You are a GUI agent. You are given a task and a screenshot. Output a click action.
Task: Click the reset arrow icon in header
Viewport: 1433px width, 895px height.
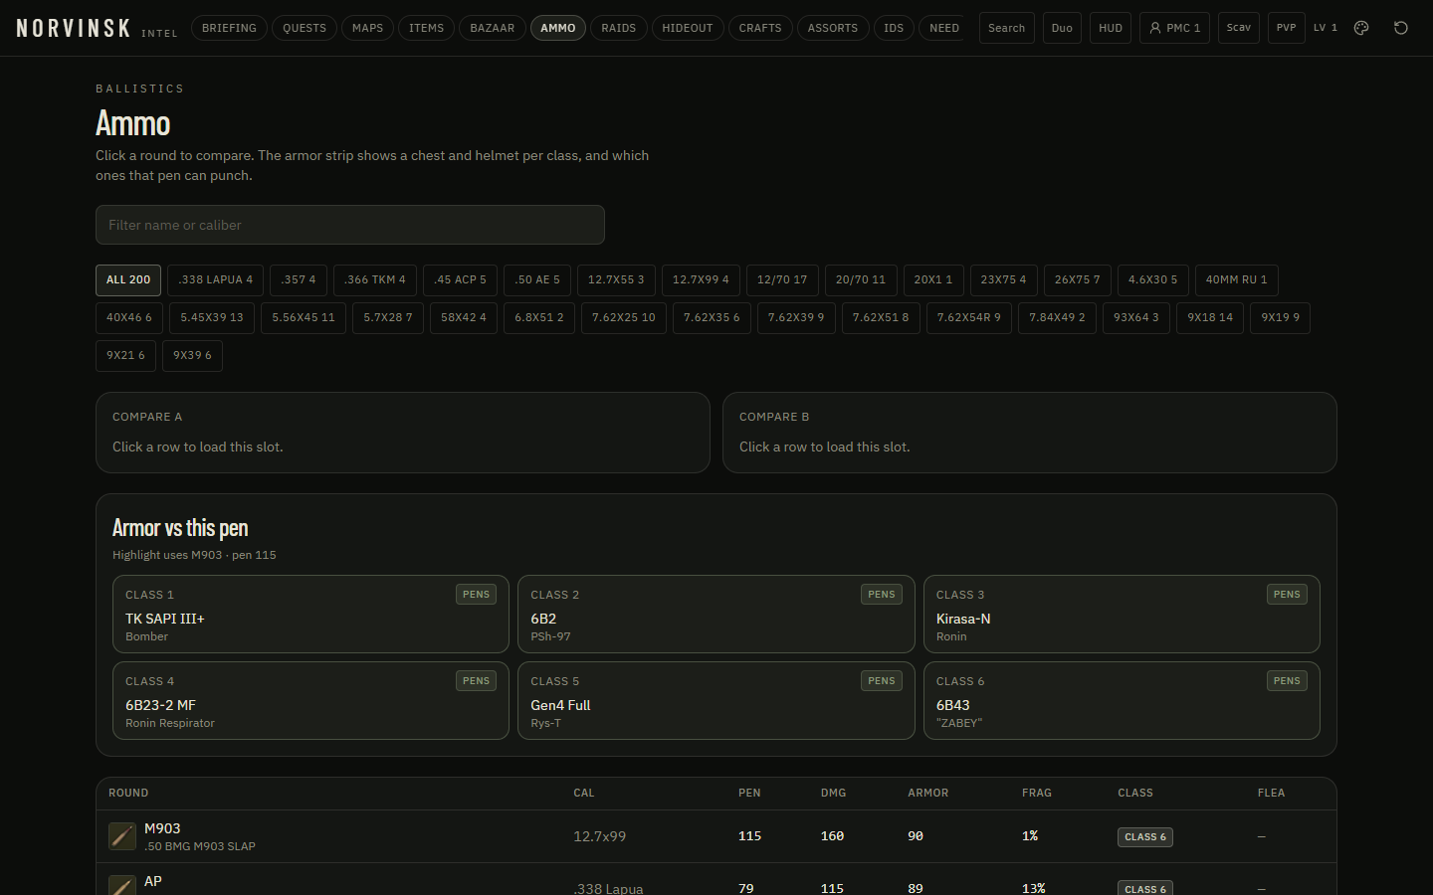click(1401, 28)
